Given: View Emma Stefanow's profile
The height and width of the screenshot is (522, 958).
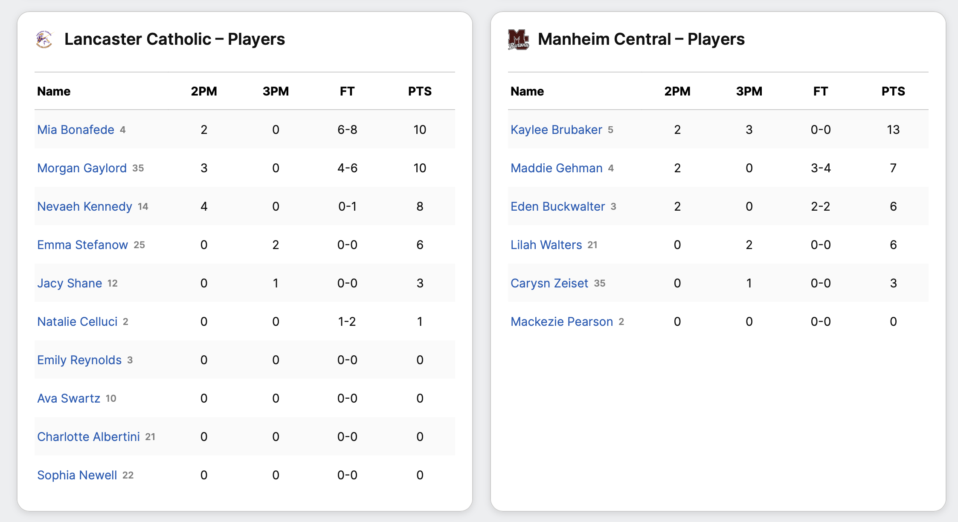Looking at the screenshot, I should [82, 245].
